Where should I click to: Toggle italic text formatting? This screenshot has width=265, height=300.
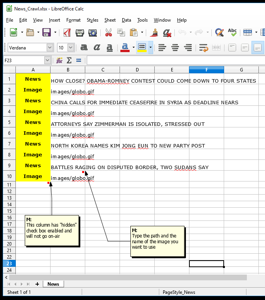(97, 47)
